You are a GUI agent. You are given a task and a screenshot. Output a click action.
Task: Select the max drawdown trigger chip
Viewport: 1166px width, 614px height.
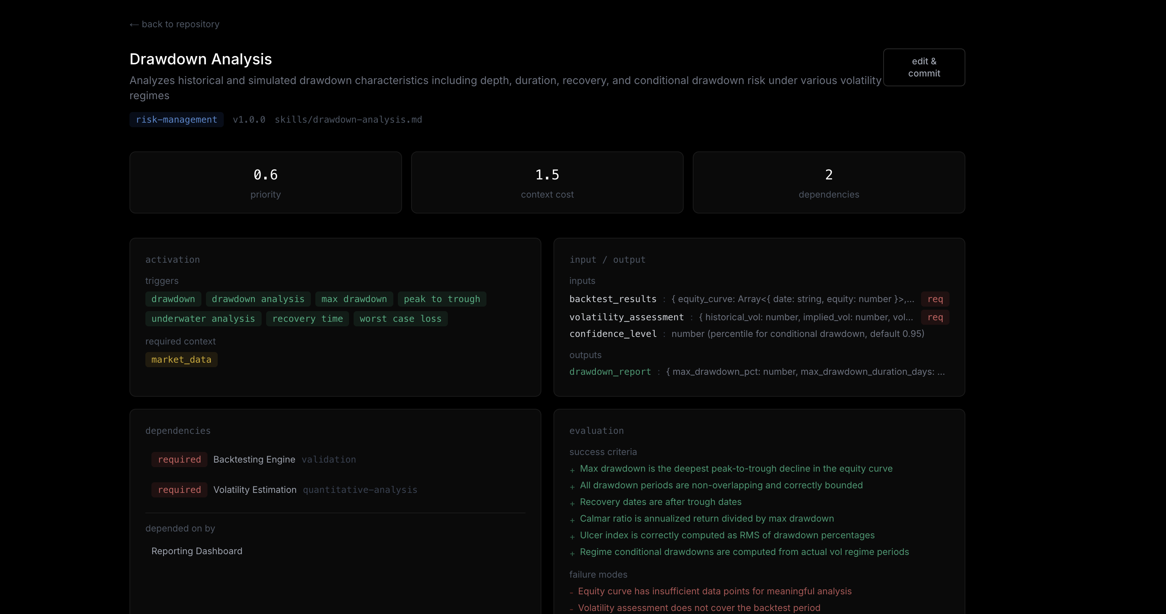pos(354,299)
